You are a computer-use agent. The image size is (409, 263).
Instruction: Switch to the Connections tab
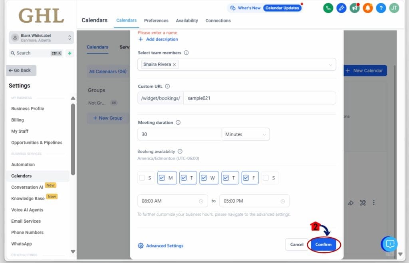[218, 21]
